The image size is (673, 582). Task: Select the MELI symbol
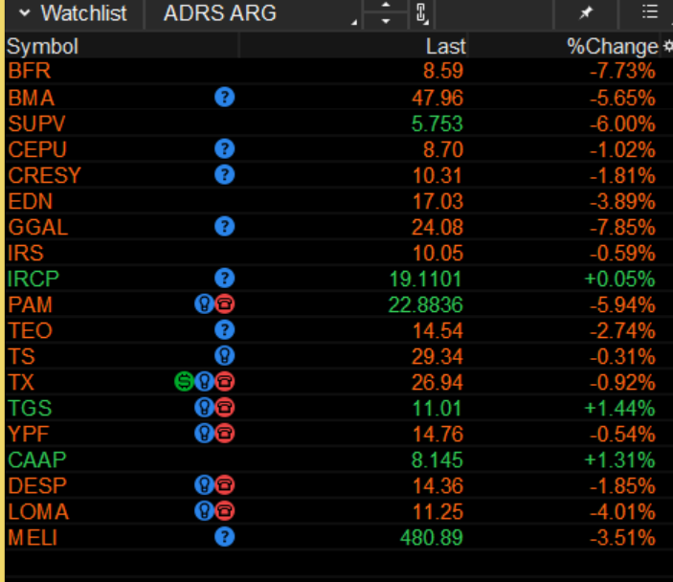point(33,538)
